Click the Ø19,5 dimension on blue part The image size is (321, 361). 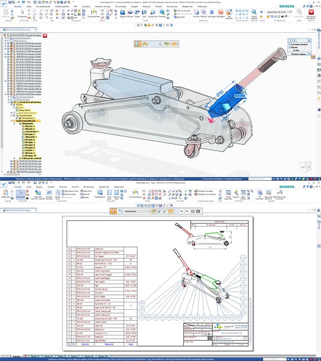tap(219, 94)
